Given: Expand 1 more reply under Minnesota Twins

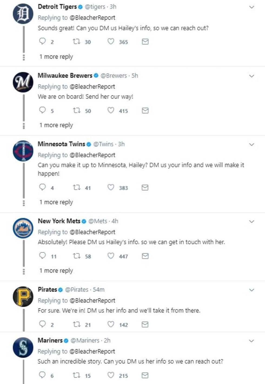Looking at the screenshot, I should pos(56,202).
